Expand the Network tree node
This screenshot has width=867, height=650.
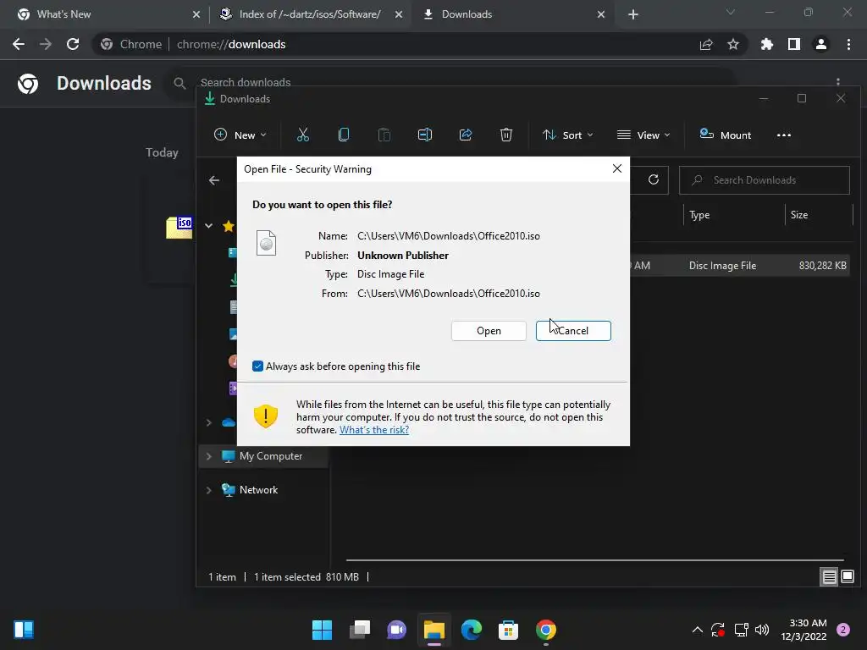click(x=209, y=490)
